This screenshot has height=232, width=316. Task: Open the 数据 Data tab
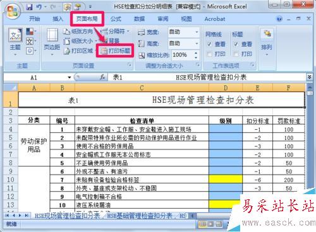(x=140, y=19)
